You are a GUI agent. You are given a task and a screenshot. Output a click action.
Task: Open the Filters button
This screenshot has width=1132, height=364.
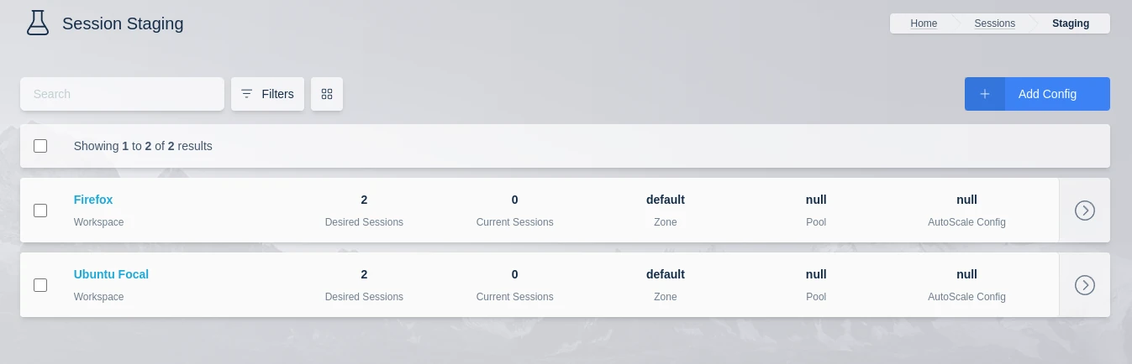coord(267,94)
